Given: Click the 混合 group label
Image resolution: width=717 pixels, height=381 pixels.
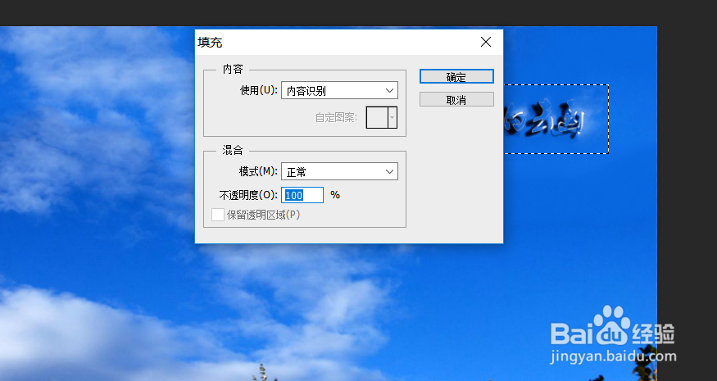Looking at the screenshot, I should click(233, 150).
